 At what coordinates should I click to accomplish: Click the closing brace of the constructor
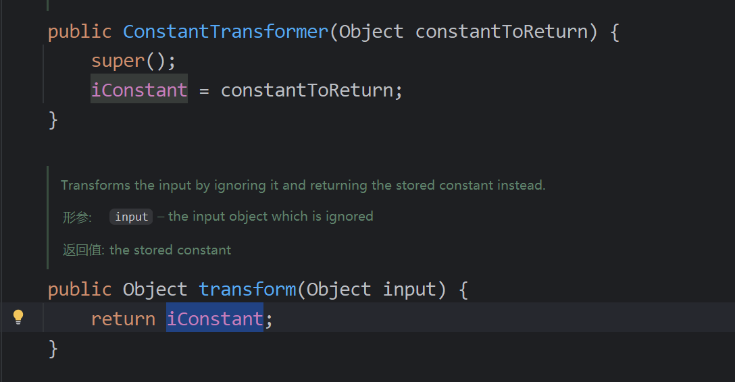(53, 120)
